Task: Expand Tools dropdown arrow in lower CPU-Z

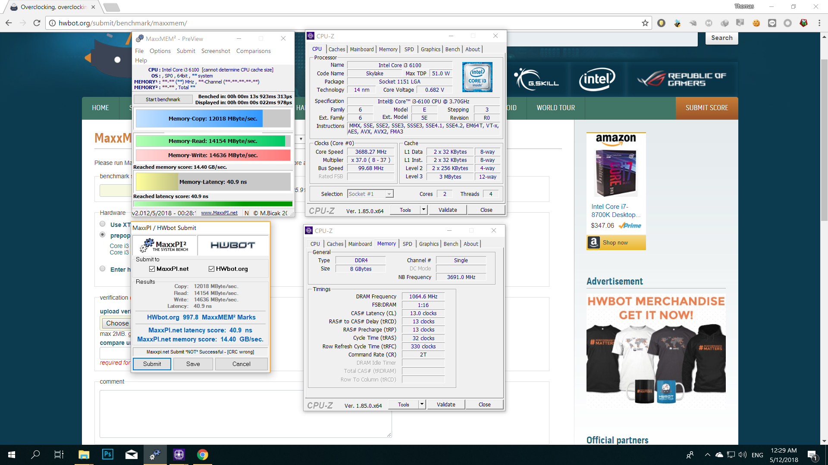Action: pyautogui.click(x=422, y=404)
